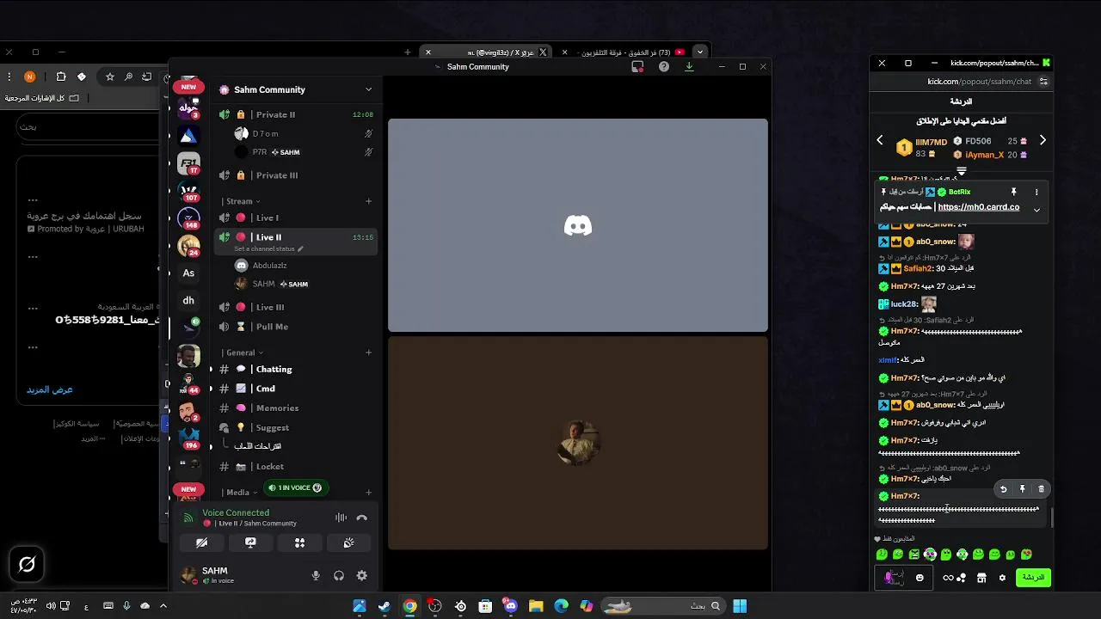Click the 1 IN VOICE indicator pill
The image size is (1101, 619).
(x=294, y=487)
